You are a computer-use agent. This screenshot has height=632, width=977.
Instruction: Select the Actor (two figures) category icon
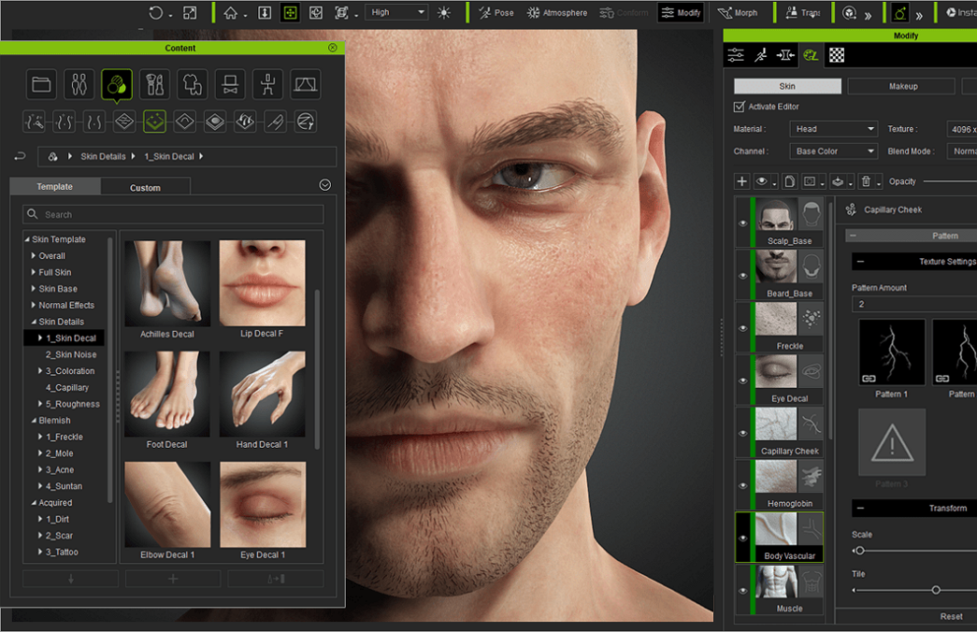point(79,84)
